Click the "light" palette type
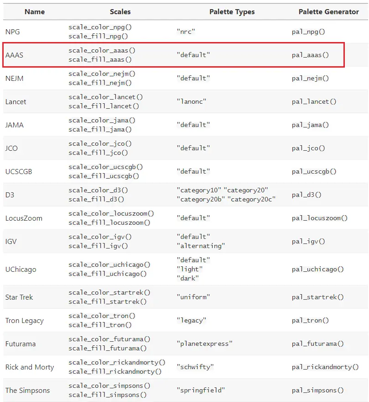This screenshot has width=369, height=402. [189, 270]
